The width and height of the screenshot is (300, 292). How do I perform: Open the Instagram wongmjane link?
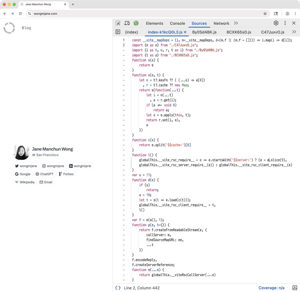tap(53, 166)
